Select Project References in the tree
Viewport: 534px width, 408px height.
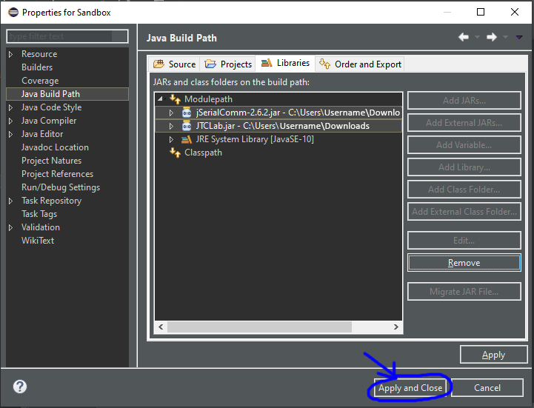[x=57, y=174]
